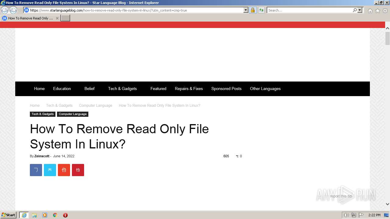Open the Tech & Gadgets menu item
This screenshot has width=390, height=219.
(122, 89)
